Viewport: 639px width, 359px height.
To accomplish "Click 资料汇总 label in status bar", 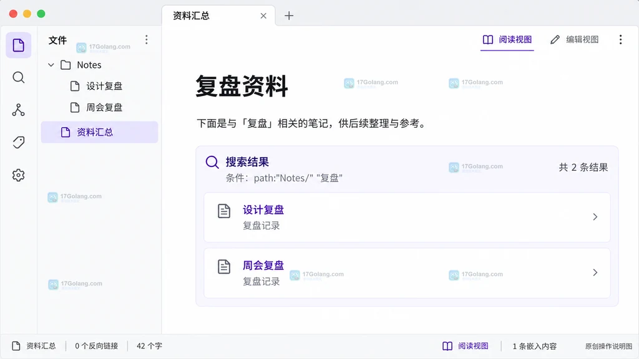I will pyautogui.click(x=41, y=346).
